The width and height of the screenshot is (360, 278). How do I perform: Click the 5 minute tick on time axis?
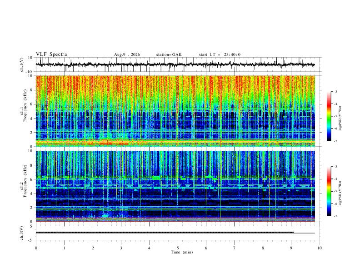point(178,248)
